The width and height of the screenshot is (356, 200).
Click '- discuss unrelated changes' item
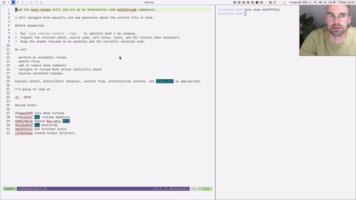39,73
